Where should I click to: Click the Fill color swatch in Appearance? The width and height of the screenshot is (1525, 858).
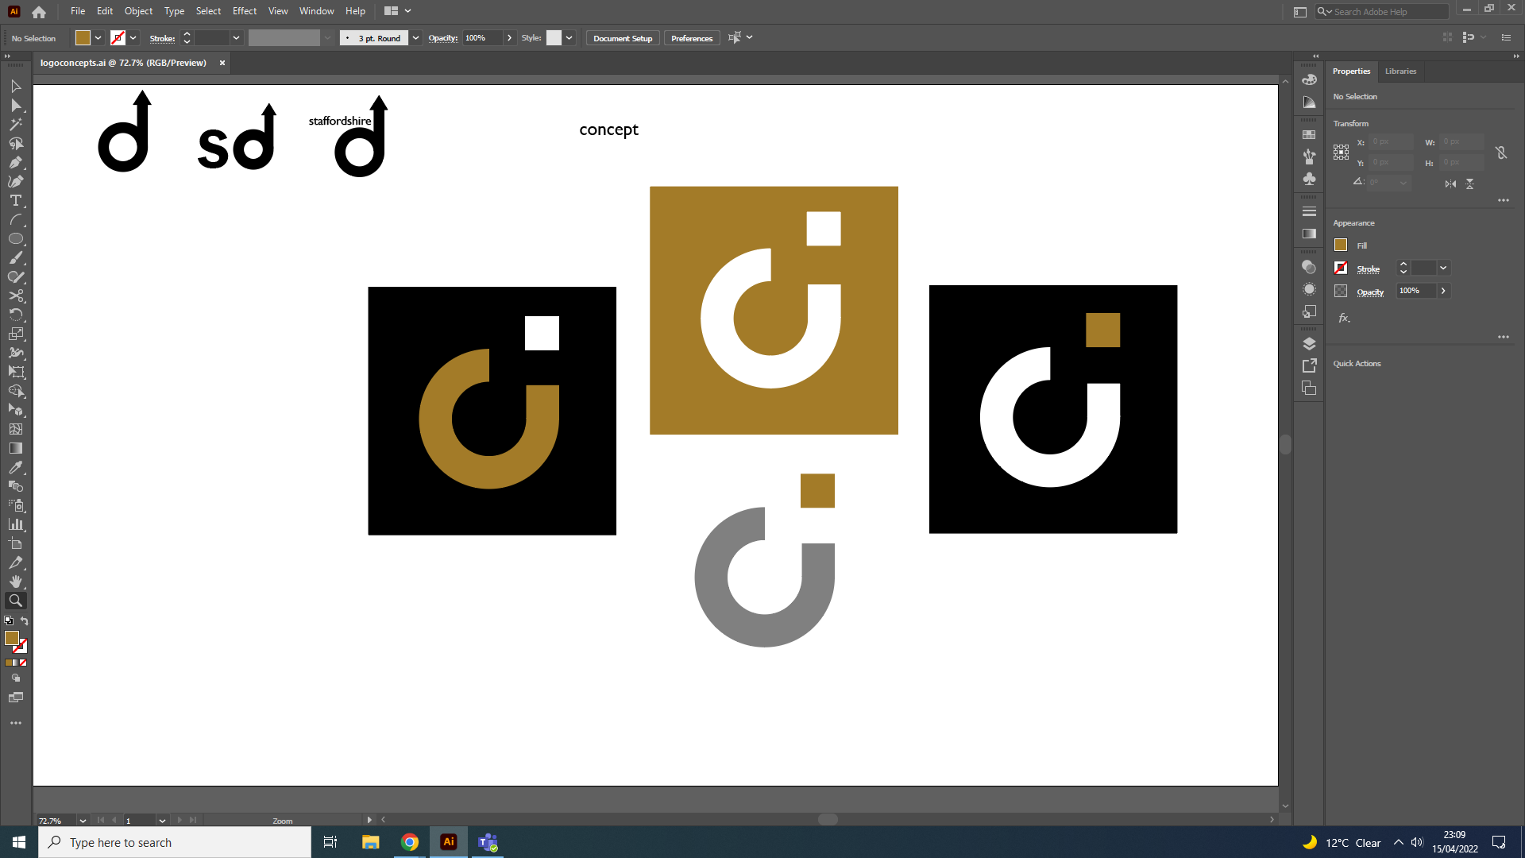(x=1341, y=245)
